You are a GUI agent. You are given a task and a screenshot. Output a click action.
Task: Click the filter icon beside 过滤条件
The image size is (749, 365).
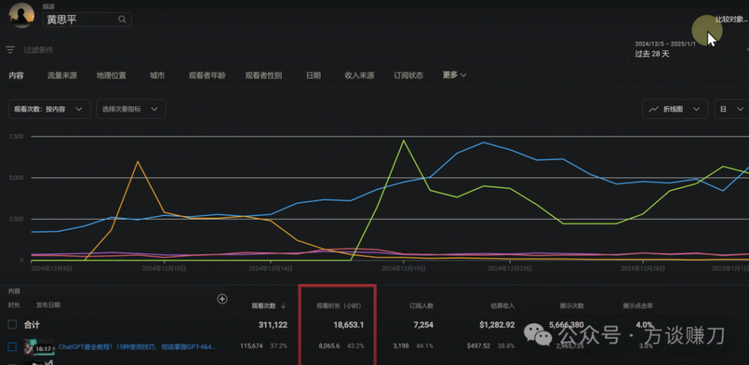(10, 50)
